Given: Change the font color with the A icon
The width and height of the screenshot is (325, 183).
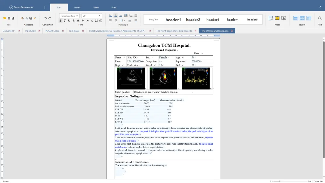Looking at the screenshot, I should coord(78,21).
